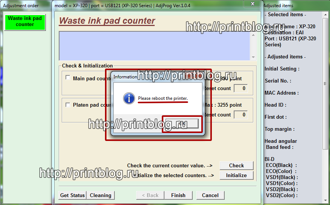Click the Adjusted items panel scrollbar thumb

(325, 83)
